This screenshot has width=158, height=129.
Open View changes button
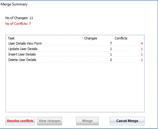[x=50, y=121]
